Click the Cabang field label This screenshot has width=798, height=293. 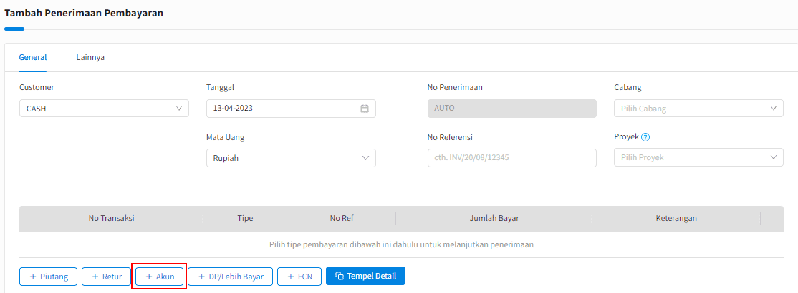(628, 87)
